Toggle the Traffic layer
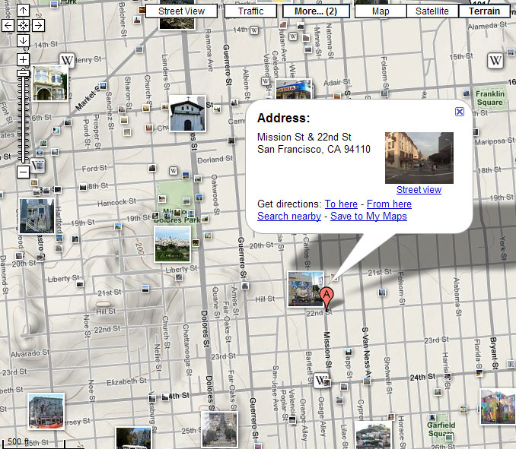 [x=250, y=11]
